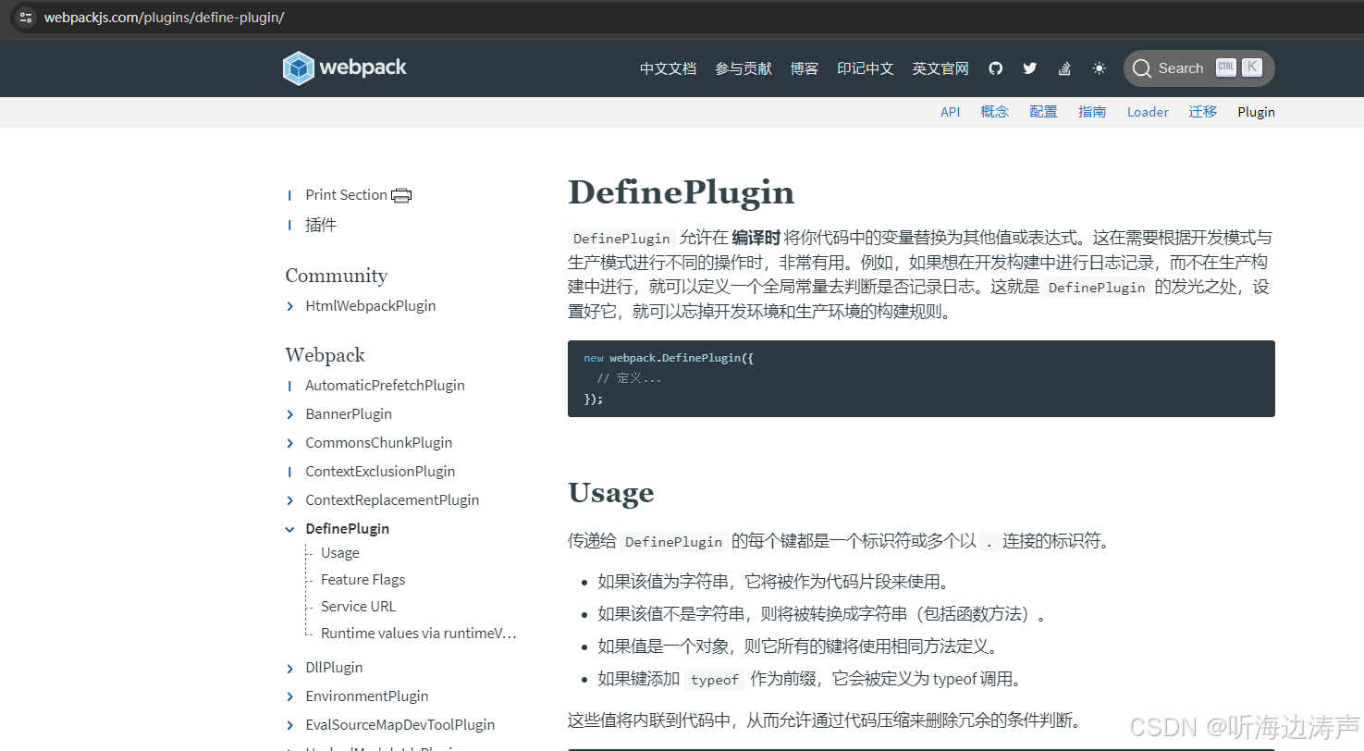Click the DefinePlugin page heading
1364x751 pixels.
[682, 192]
